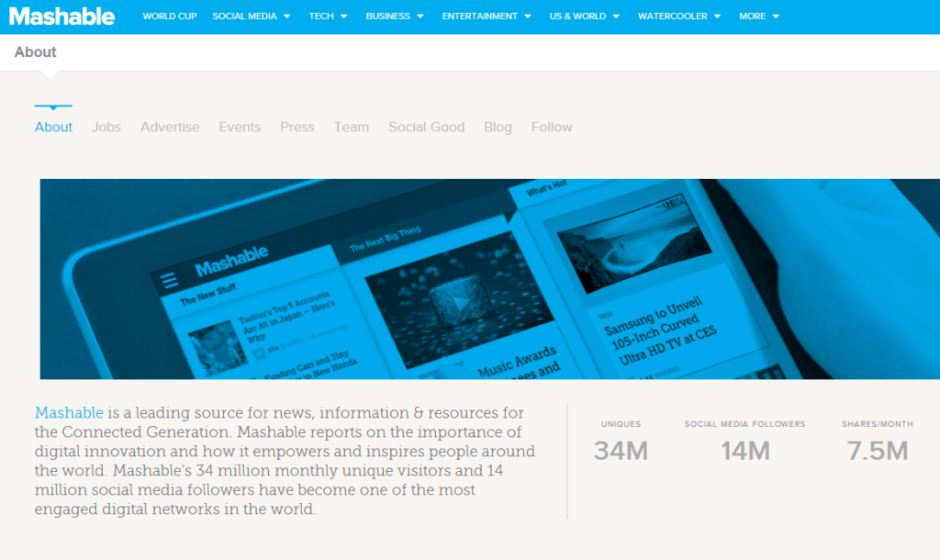Image resolution: width=940 pixels, height=560 pixels.
Task: Click the UNIQUES label
Action: coord(621,424)
